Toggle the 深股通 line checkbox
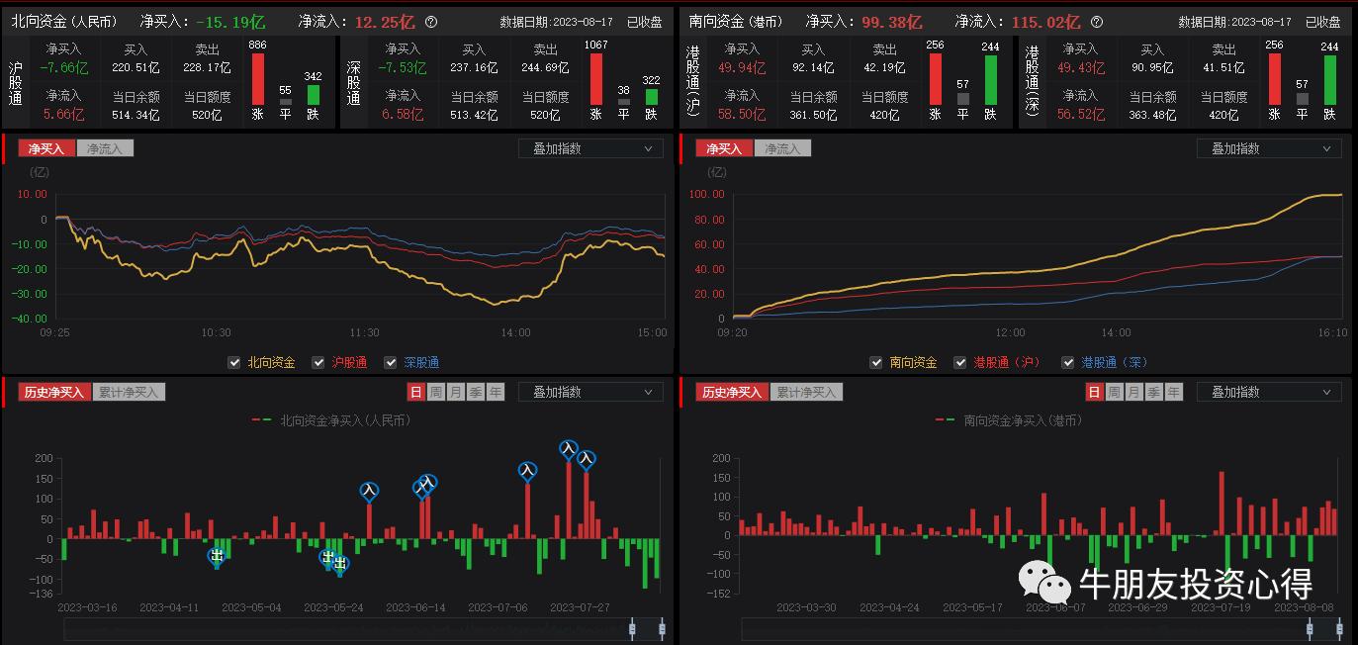 click(391, 363)
